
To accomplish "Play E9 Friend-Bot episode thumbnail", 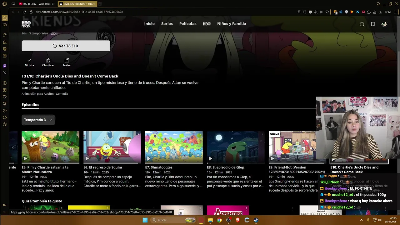I will [x=292, y=147].
